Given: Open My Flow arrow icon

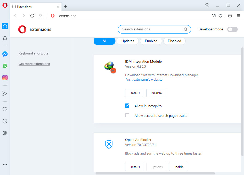Looking at the screenshot, I should (5, 94).
